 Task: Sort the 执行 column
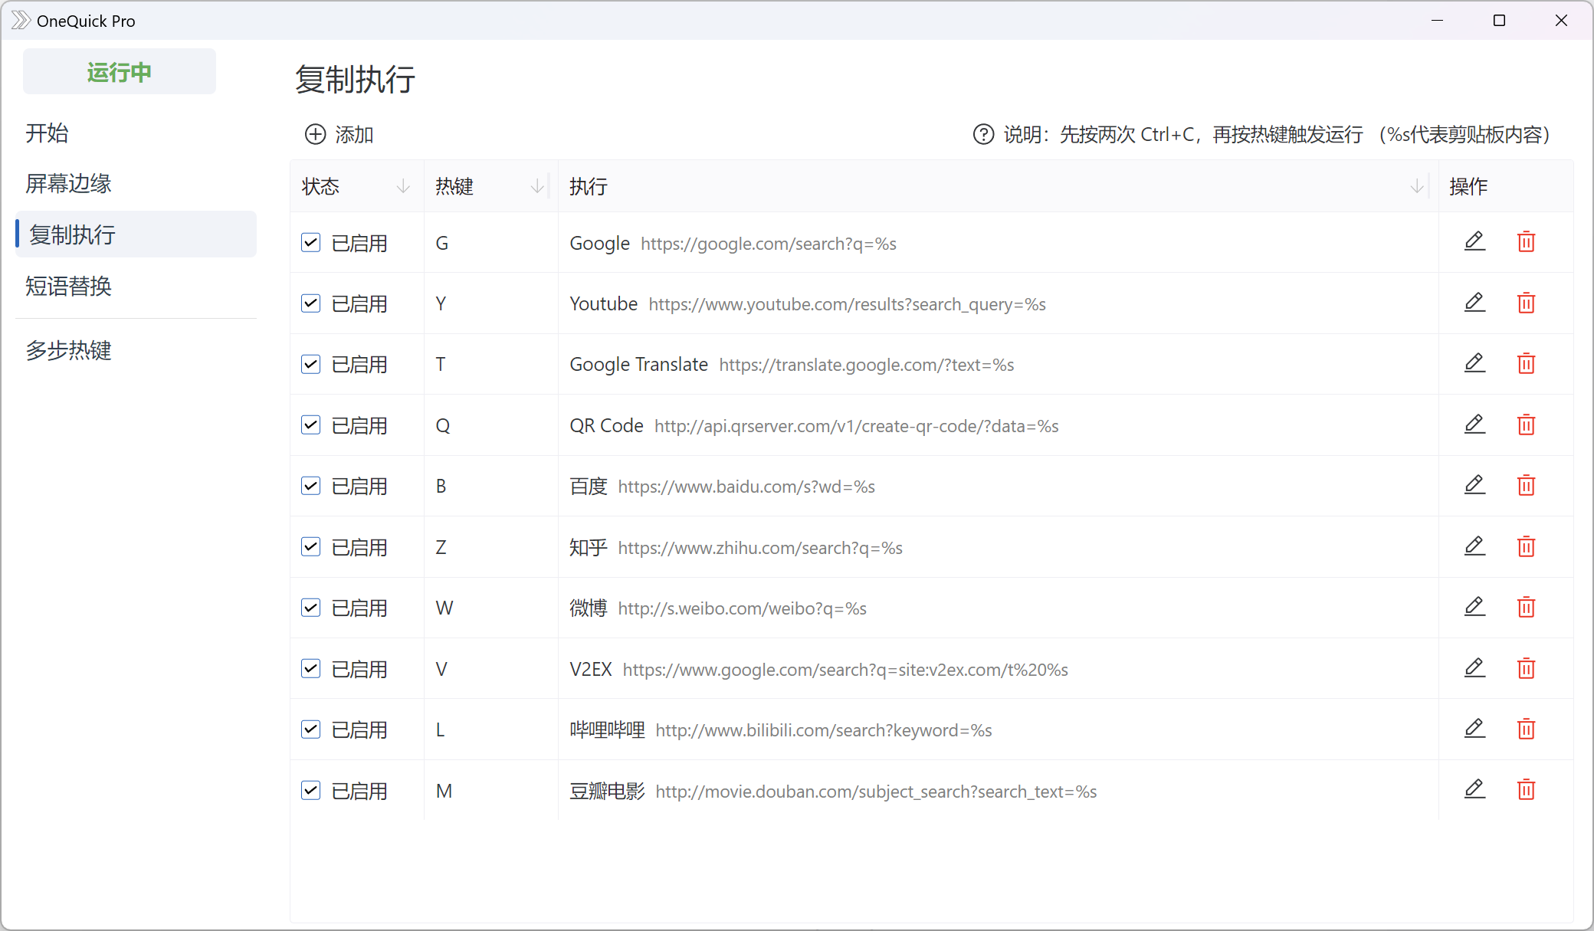[x=1415, y=185]
